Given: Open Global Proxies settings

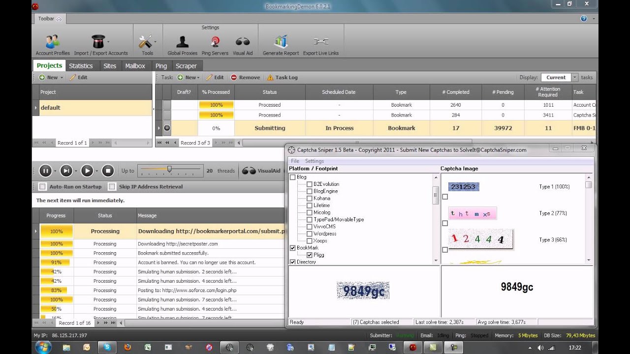Looking at the screenshot, I should [182, 45].
